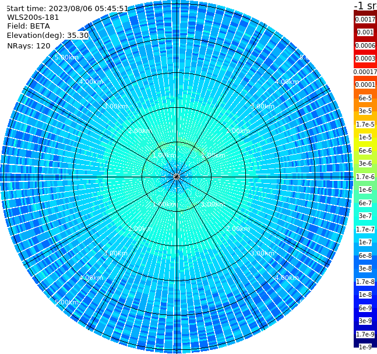
Task: Select the 3e-5 colorbar label
Action: tap(365, 111)
